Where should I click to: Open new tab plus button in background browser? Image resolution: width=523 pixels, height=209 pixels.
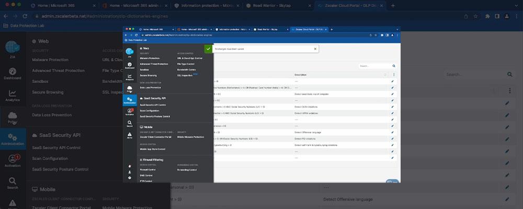[x=393, y=6]
